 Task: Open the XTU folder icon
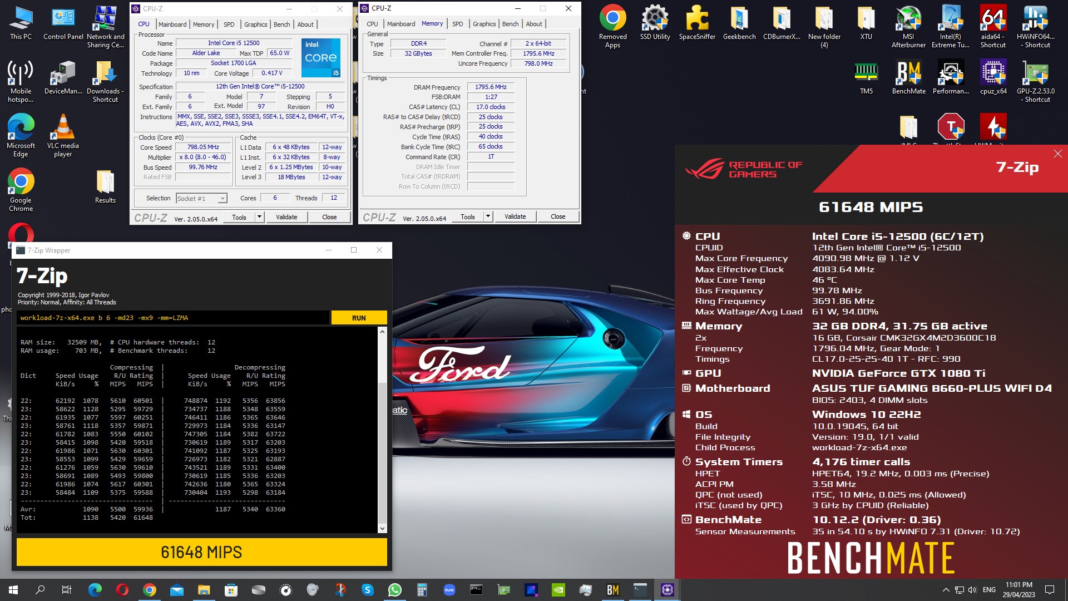[866, 23]
